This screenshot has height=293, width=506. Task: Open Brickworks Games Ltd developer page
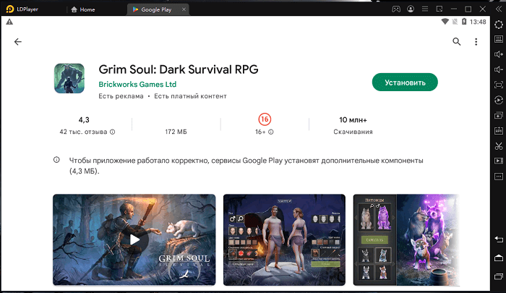coord(137,85)
